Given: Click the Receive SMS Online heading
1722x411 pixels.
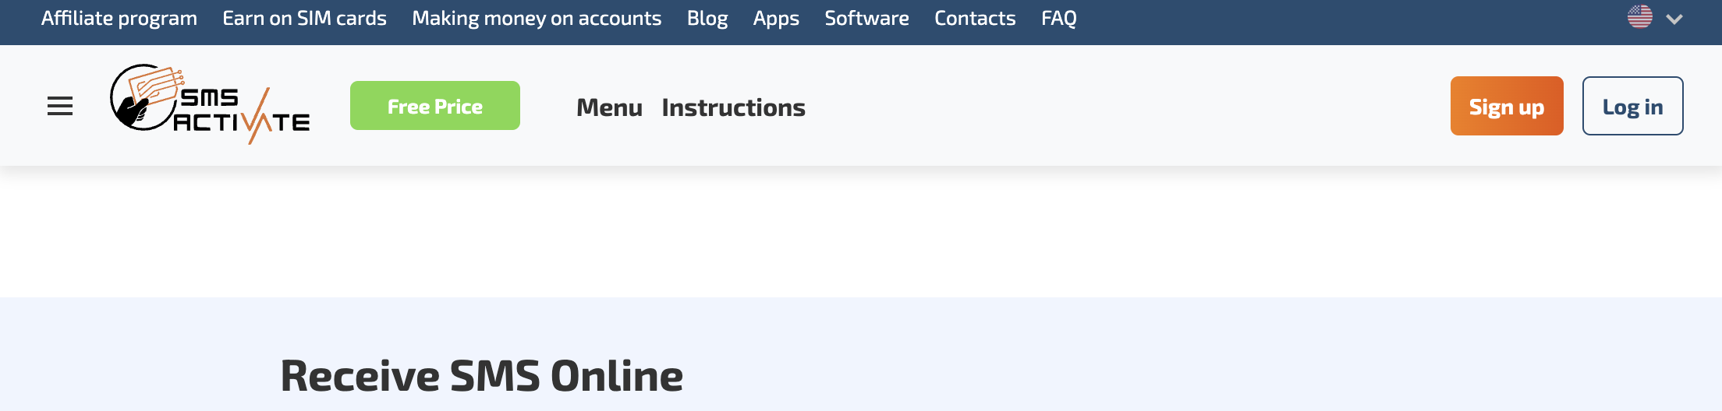Looking at the screenshot, I should [x=481, y=376].
